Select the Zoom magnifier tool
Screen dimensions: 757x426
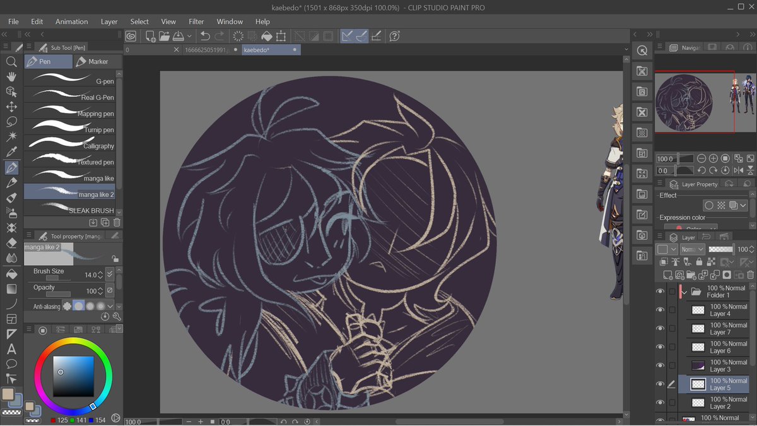11,61
